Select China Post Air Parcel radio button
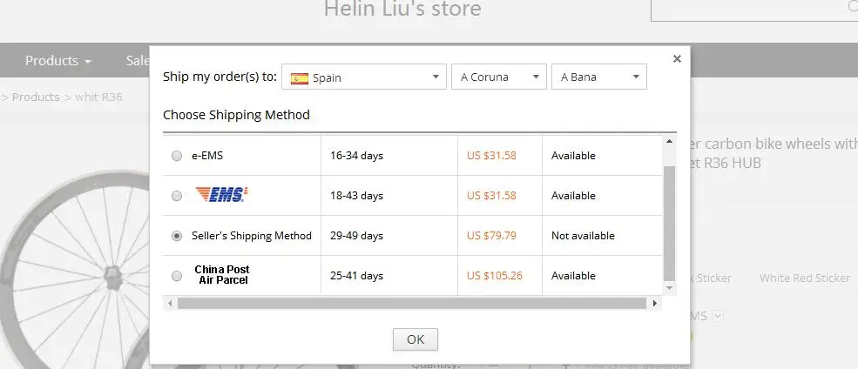Screen dimensions: 858x369 pos(177,276)
